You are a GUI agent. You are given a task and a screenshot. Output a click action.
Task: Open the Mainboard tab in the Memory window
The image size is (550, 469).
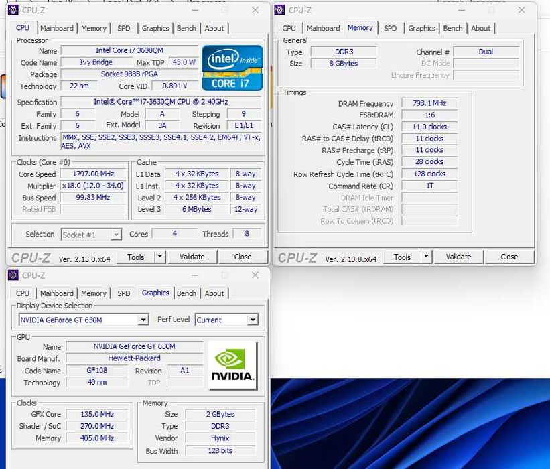(323, 28)
